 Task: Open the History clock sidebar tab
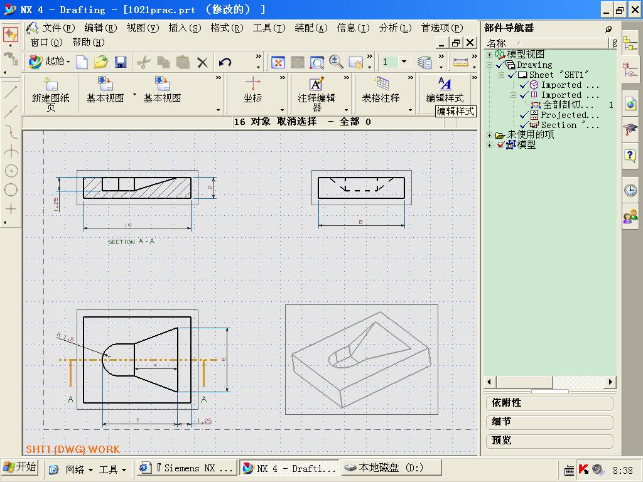[630, 190]
